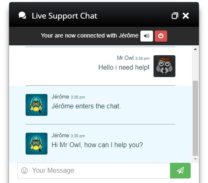
Task: Click the scrollbar down arrow
Action: 195,159
